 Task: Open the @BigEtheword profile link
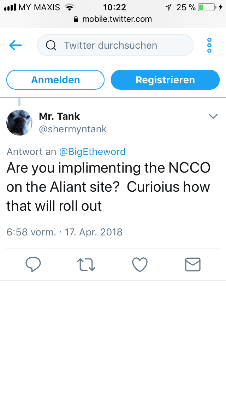pos(92,152)
